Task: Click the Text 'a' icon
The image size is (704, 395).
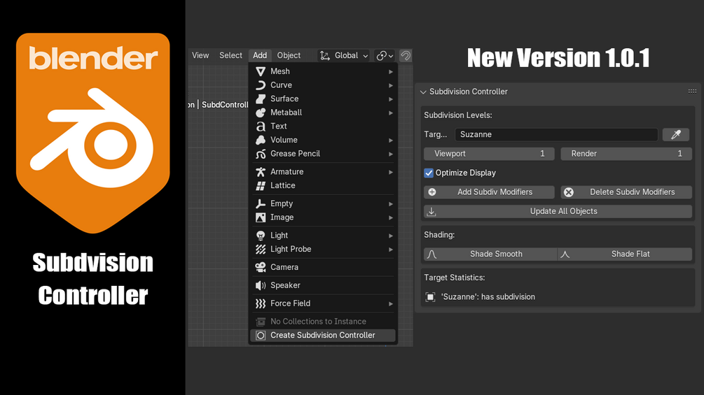Action: tap(261, 127)
